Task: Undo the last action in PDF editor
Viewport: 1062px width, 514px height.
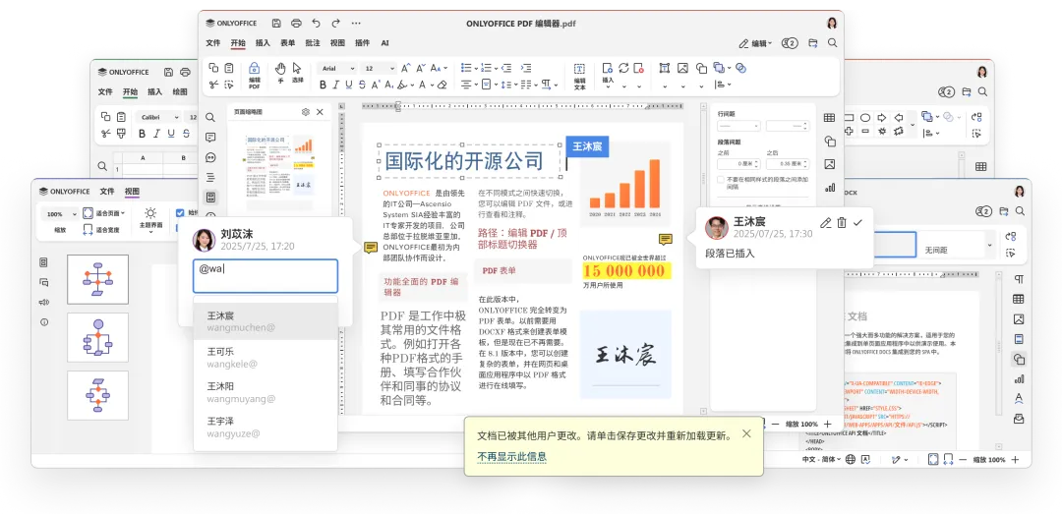Action: (x=316, y=23)
